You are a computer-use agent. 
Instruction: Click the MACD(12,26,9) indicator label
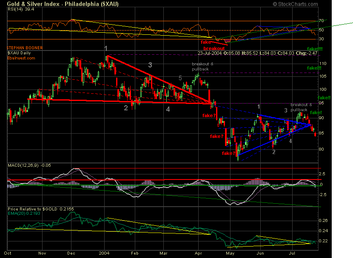coord(23,165)
